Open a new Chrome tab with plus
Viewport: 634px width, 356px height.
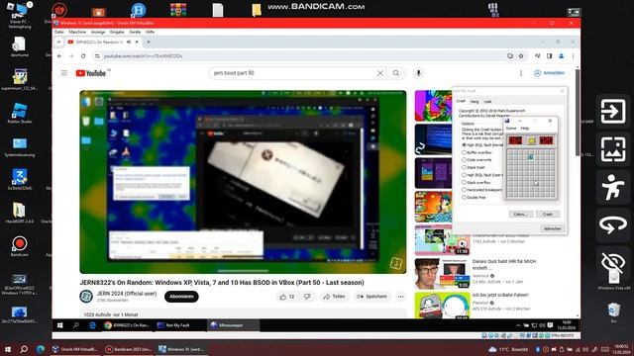(149, 42)
